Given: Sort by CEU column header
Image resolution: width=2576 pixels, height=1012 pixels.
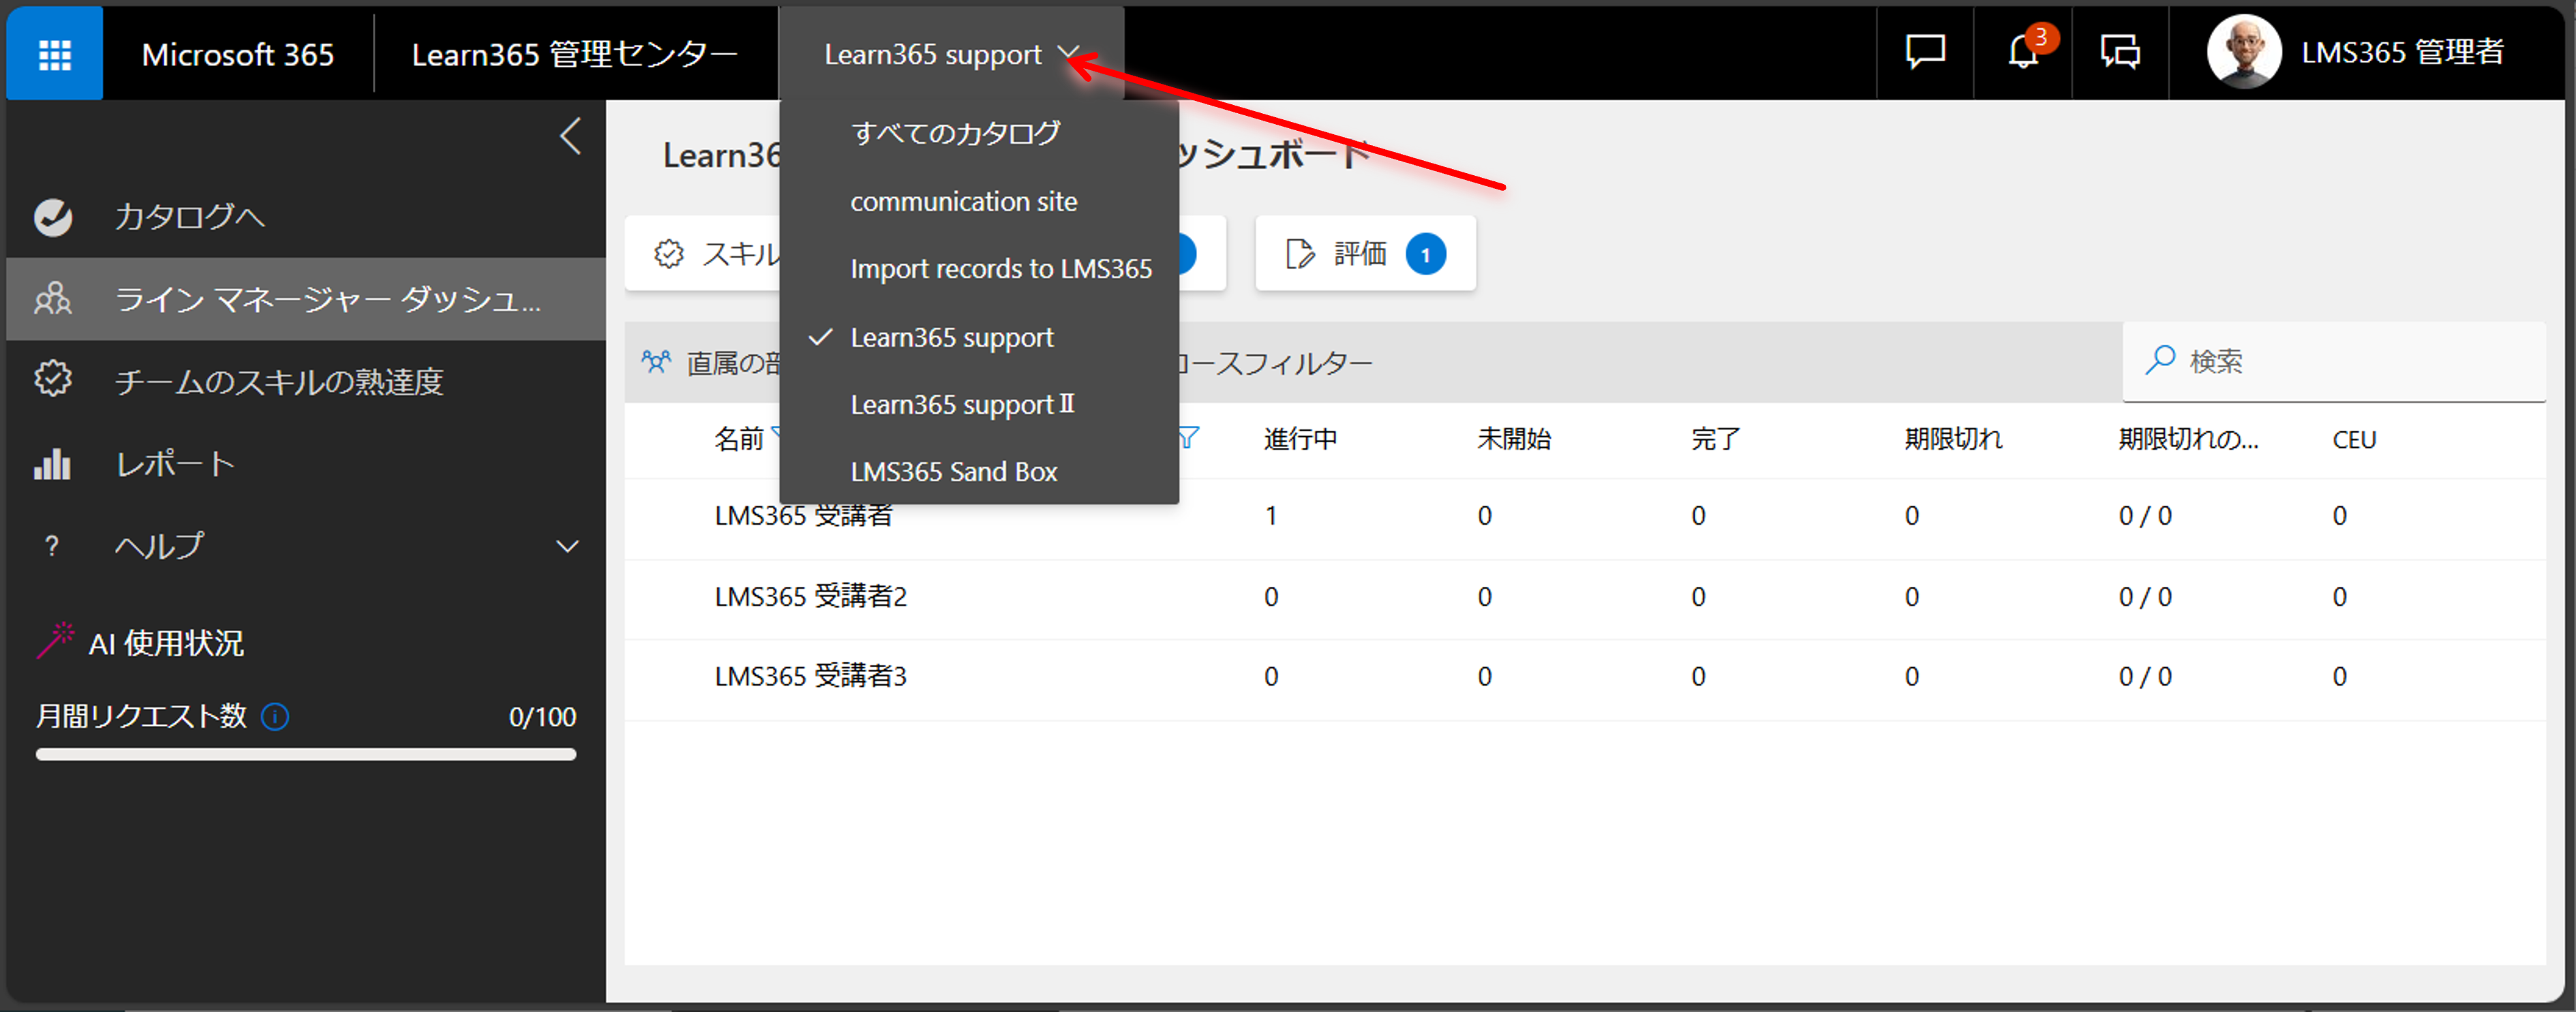Looking at the screenshot, I should pos(2354,439).
